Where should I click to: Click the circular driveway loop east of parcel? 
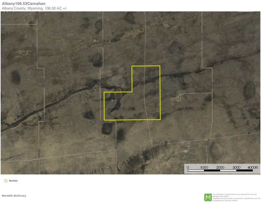coord(178,97)
